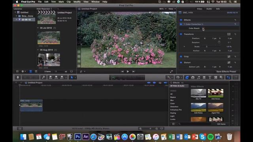
Task: Toggle timeline snapping button
Action: pos(165,83)
